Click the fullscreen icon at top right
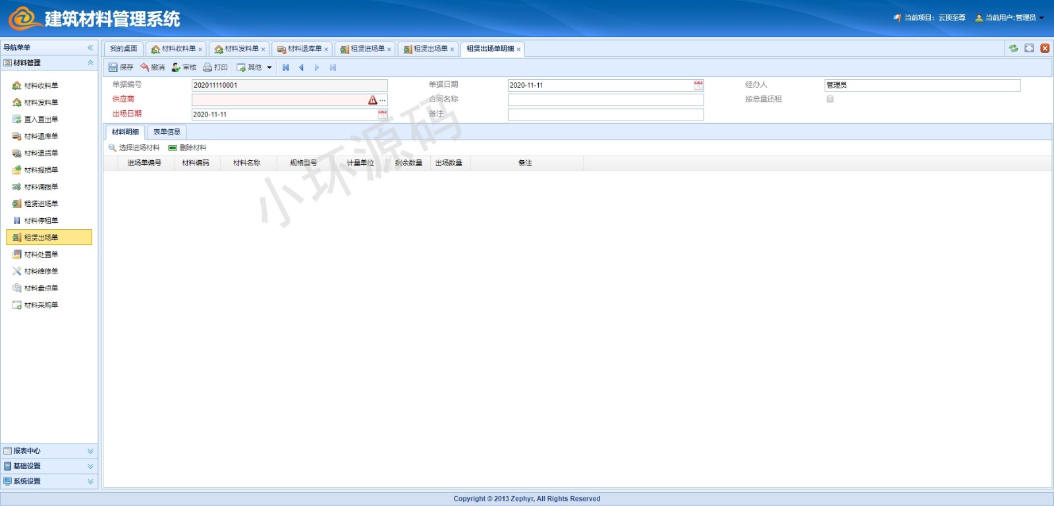 [1029, 48]
